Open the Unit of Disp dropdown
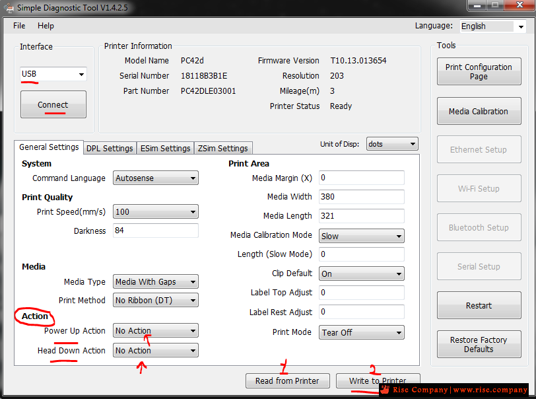Viewport: 536px width, 399px height. [392, 144]
